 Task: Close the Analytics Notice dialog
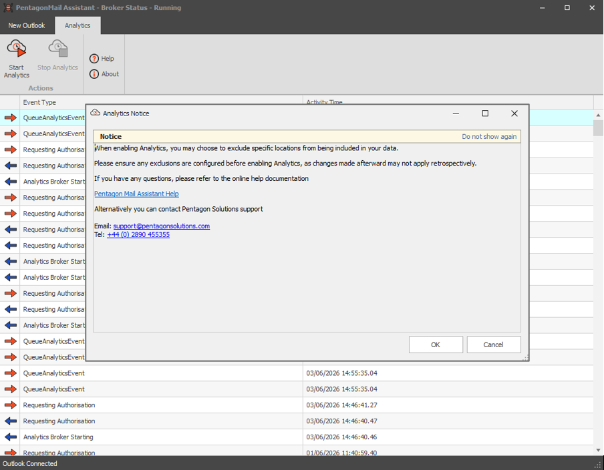pos(514,113)
